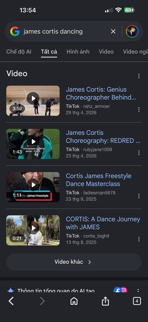
Task: Tap the '13 thg 8, 2025' date text
Action: (x=81, y=242)
